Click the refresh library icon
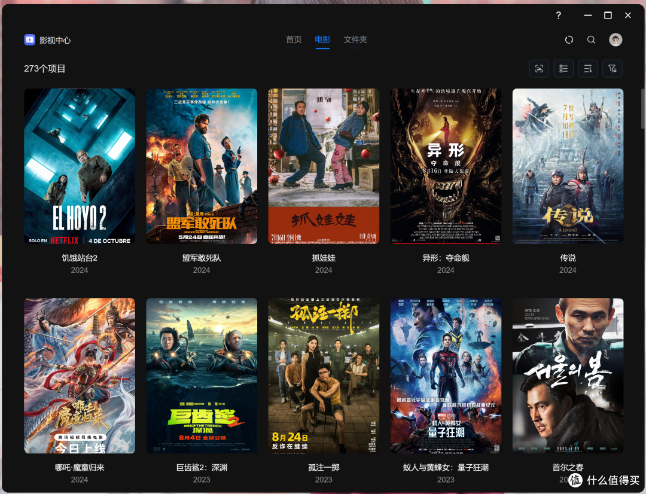The height and width of the screenshot is (494, 646). pos(569,40)
